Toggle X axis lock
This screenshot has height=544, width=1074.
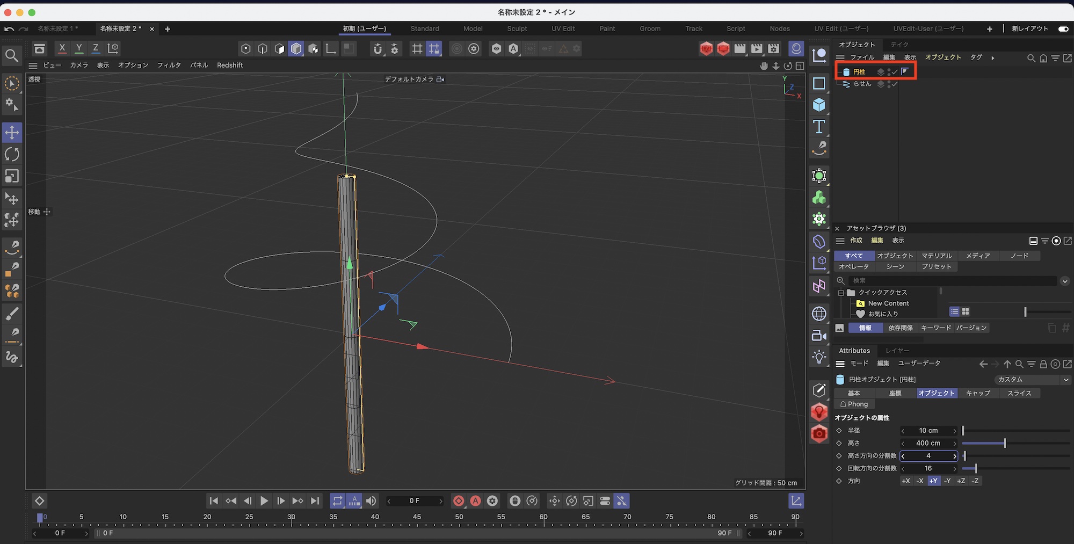(62, 48)
